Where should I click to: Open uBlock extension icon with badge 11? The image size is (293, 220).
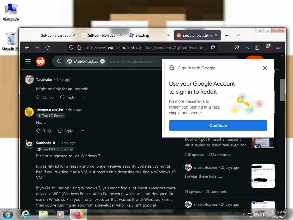[x=268, y=47]
